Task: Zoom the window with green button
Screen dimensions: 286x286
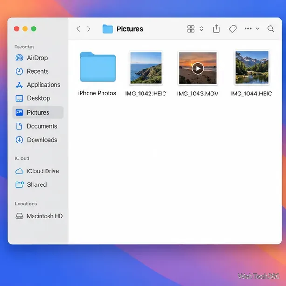Action: (x=34, y=29)
